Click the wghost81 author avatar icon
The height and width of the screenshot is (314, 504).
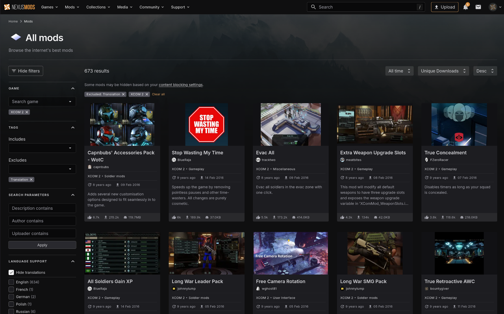258,288
